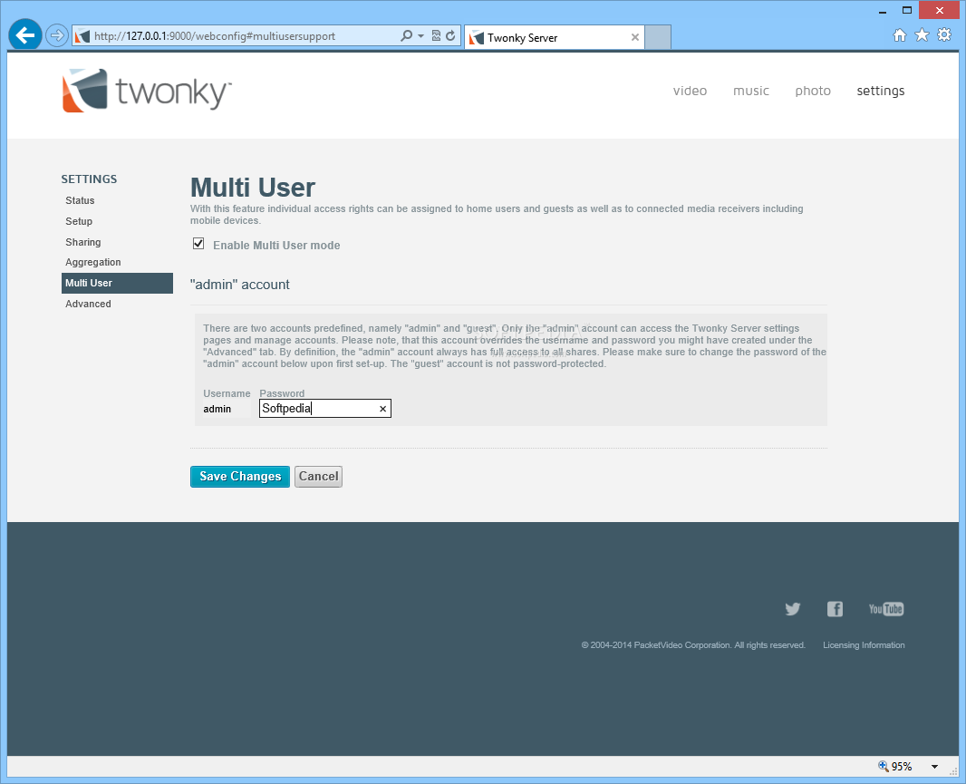Click the "Enable Multi User mode" label
966x784 pixels.
tap(276, 246)
